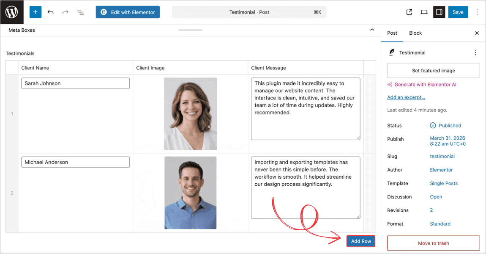Change the Standard post format

(x=440, y=224)
